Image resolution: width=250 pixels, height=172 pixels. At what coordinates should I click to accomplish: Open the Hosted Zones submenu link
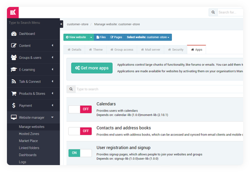point(29,134)
